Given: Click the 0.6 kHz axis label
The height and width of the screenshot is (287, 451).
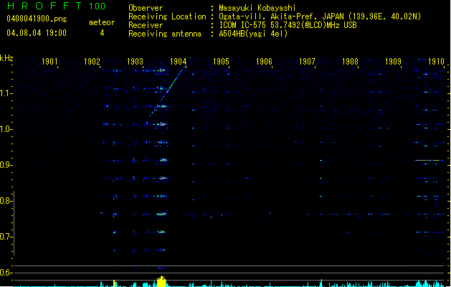Looking at the screenshot, I should [5, 273].
